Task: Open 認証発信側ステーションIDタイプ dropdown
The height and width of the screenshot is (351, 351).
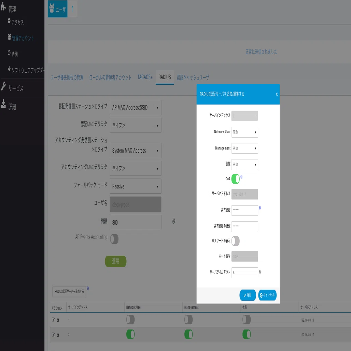Action: pyautogui.click(x=136, y=108)
